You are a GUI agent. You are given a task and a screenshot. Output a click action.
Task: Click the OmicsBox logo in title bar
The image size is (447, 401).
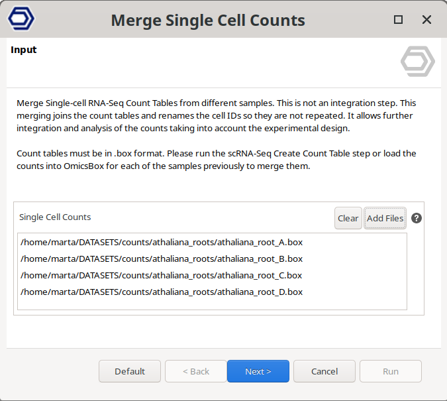(x=21, y=19)
